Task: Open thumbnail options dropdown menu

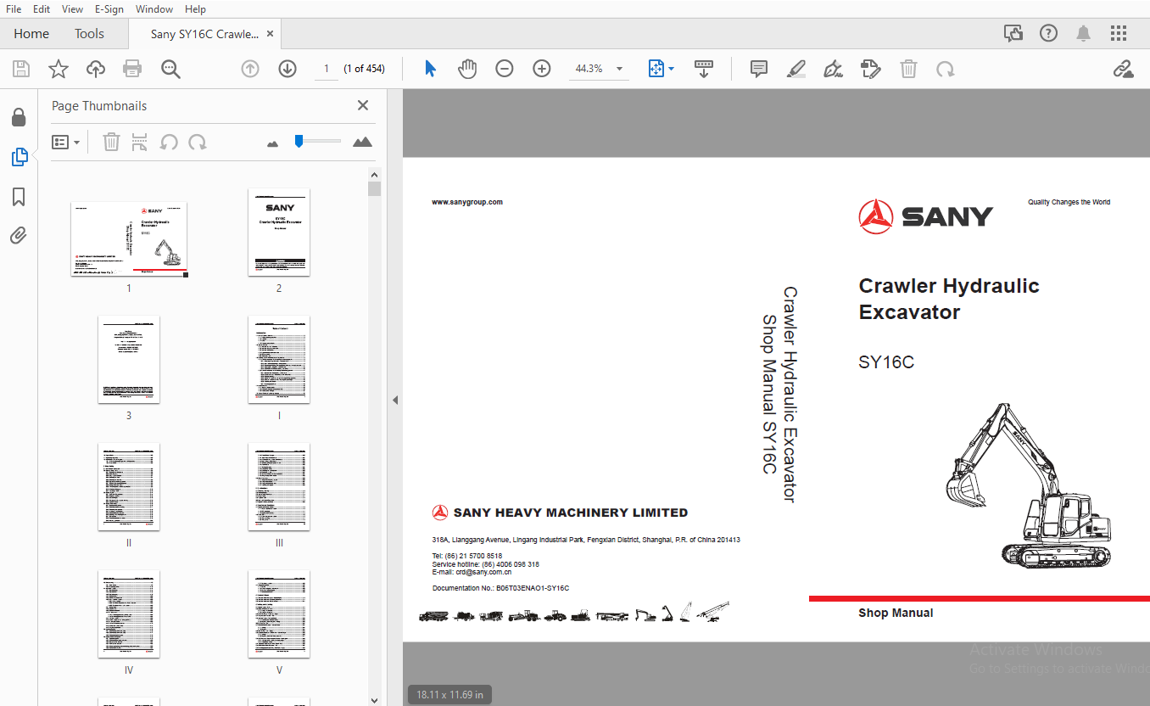Action: (x=65, y=142)
